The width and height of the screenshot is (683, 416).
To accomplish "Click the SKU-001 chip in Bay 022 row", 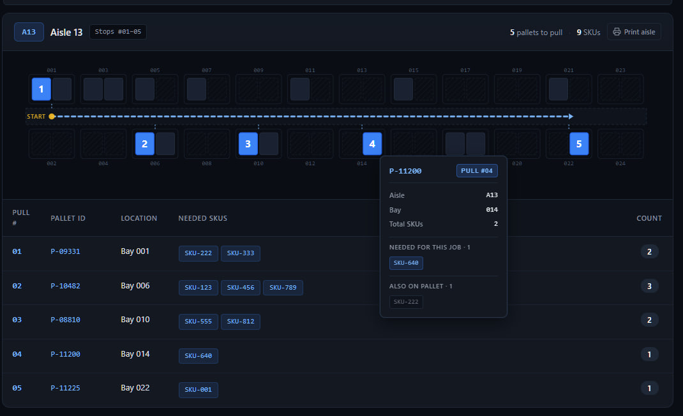I will tap(198, 390).
